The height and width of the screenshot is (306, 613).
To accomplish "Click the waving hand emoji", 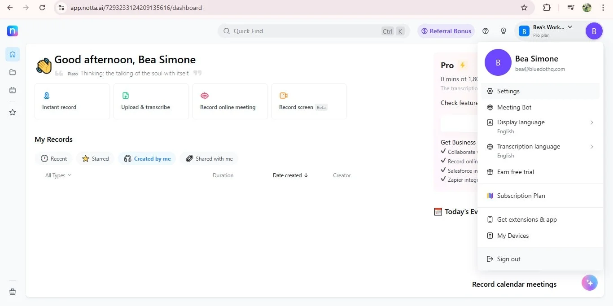I will coord(44,66).
